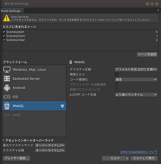Minimize the Build Settings window
The image size is (161, 164).
(148, 4)
